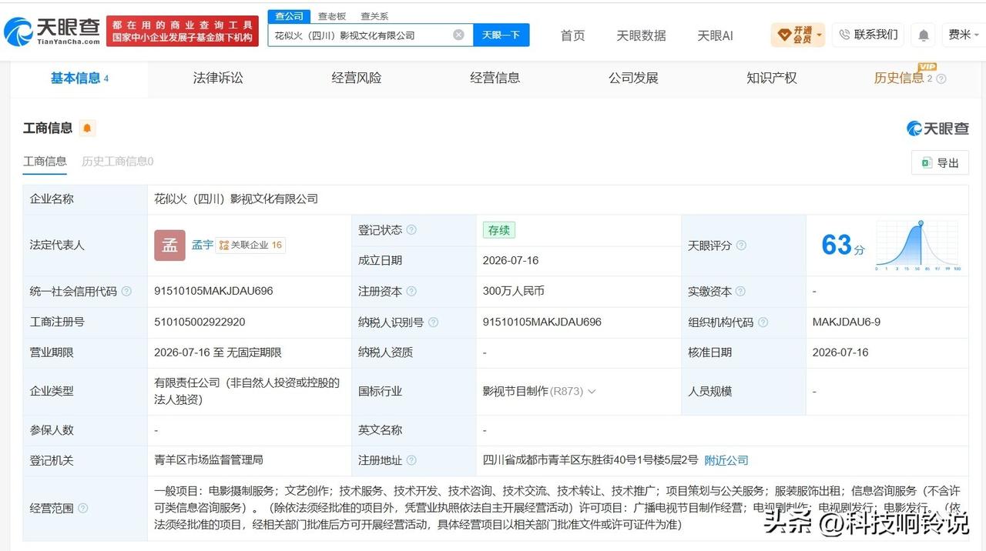Click the 导出 export button
Screen dimensions: 986x551
940,162
